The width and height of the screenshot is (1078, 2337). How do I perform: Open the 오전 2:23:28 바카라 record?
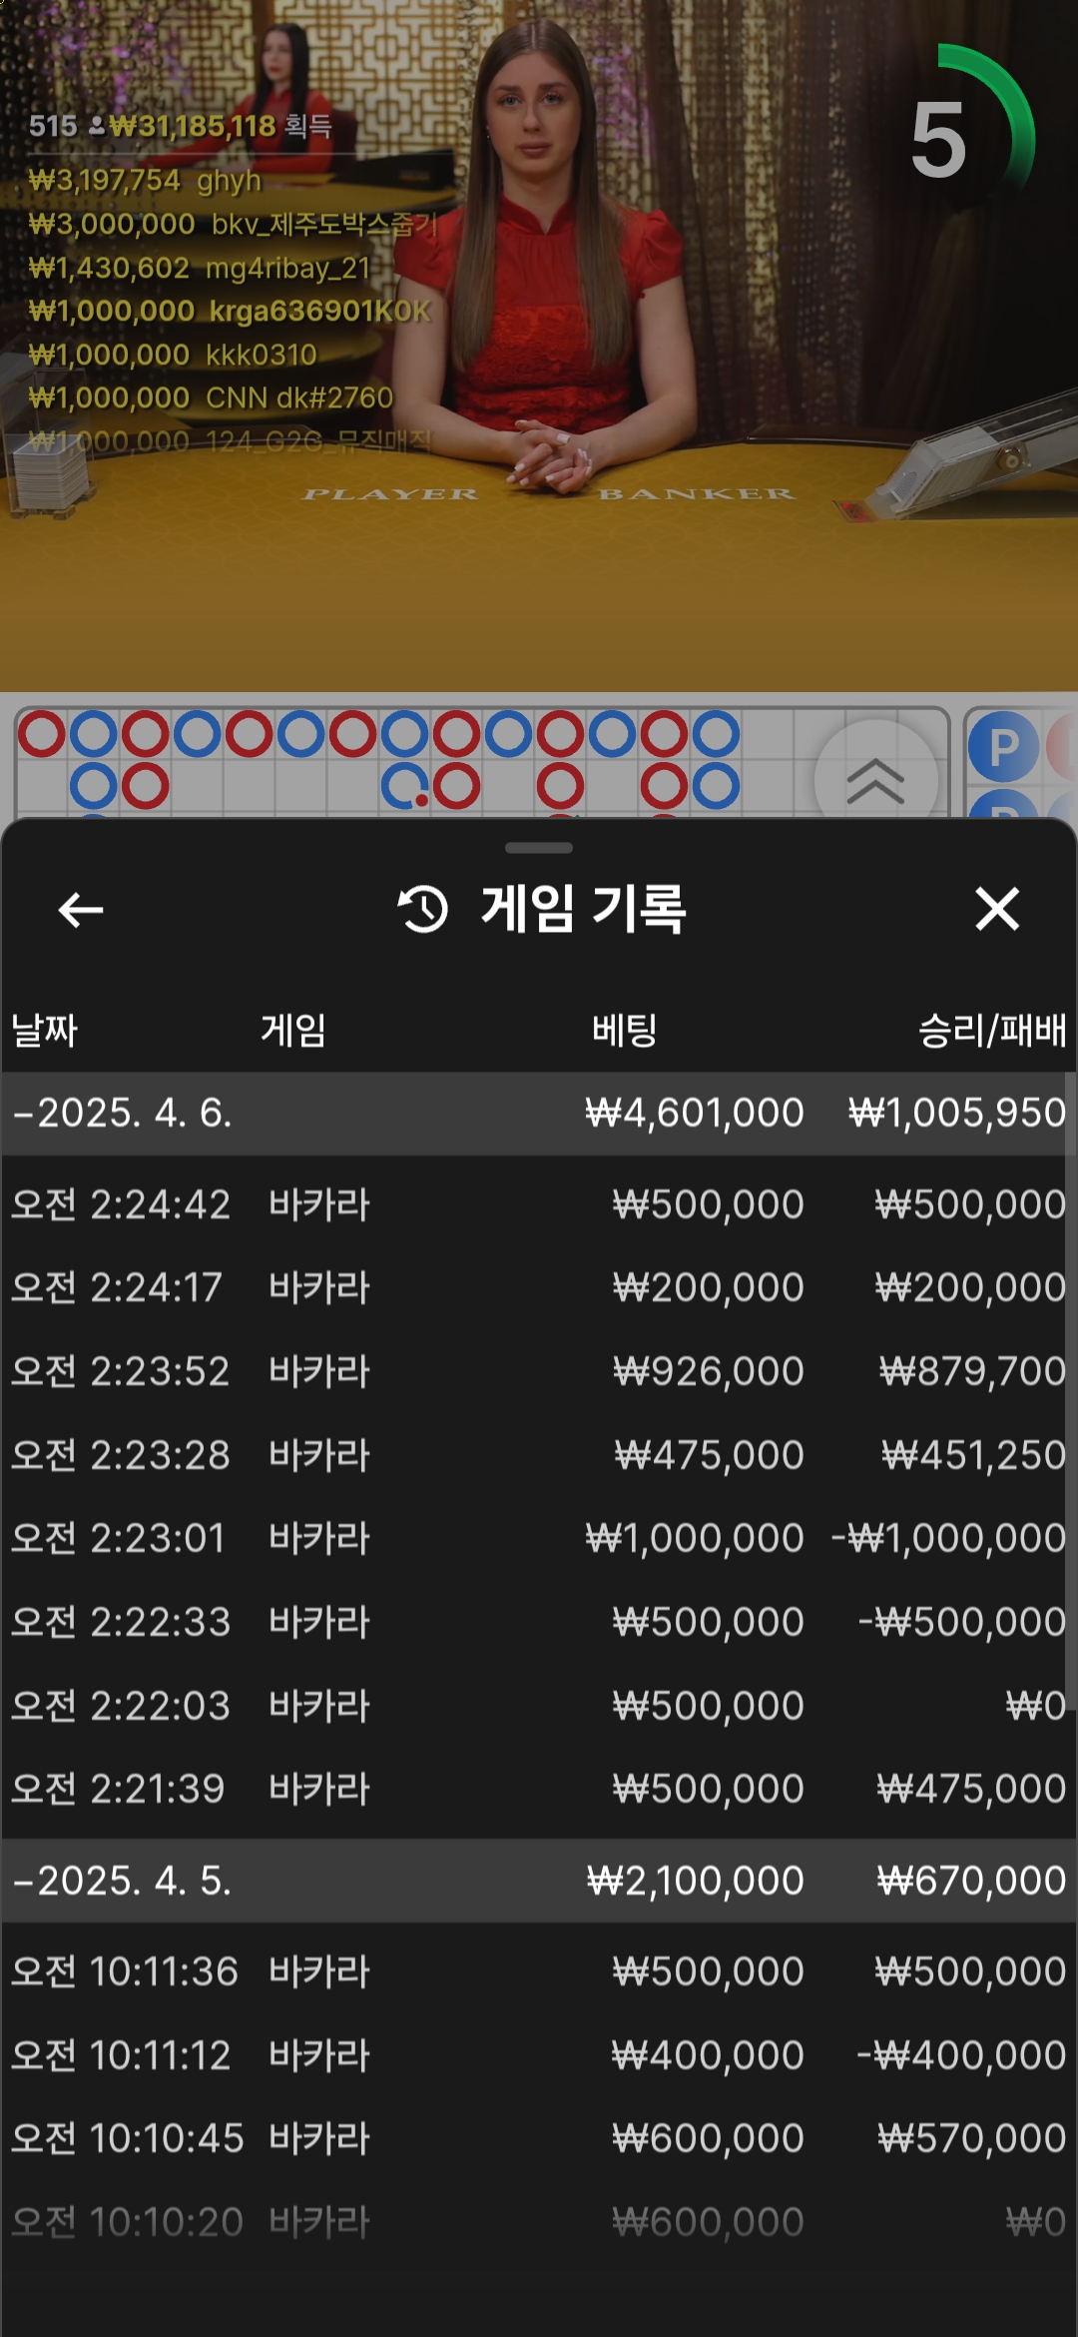coord(539,1455)
